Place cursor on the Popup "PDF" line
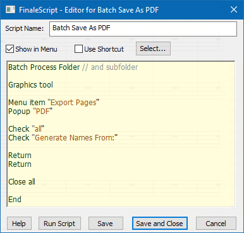This screenshot has height=233, width=244. pyautogui.click(x=30, y=111)
